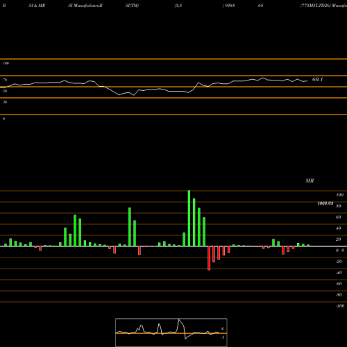Screen dimensions: 347x347
Task: Click the '68' value in the header
Action: coord(260,6)
